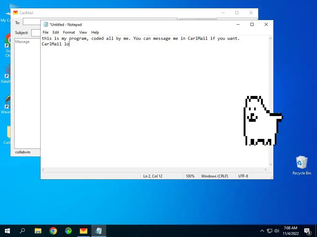Open the View menu in Notepad
Viewport: 317px width, 237px height.
83,32
